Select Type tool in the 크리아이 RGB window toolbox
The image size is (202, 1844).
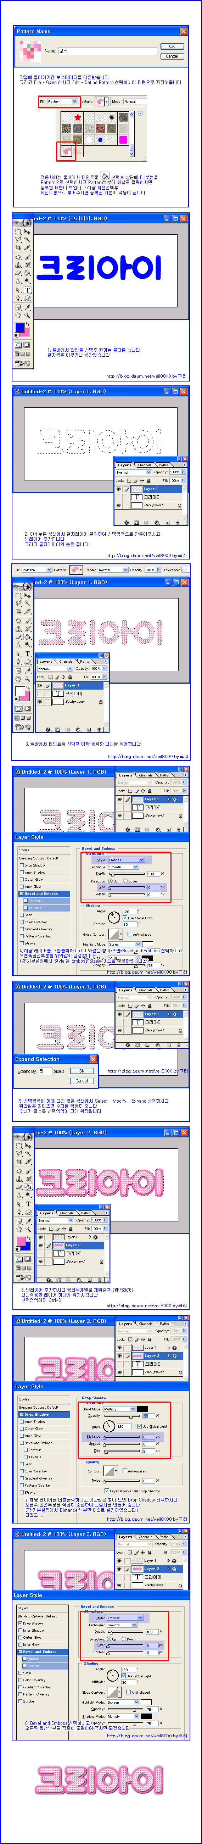[x=27, y=291]
